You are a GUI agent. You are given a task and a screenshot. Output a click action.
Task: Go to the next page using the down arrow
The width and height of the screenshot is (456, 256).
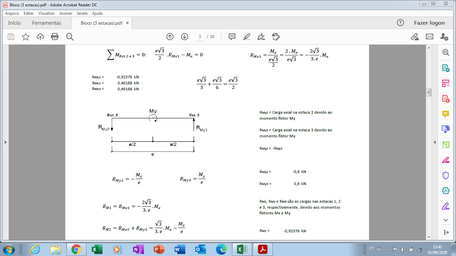pos(185,37)
